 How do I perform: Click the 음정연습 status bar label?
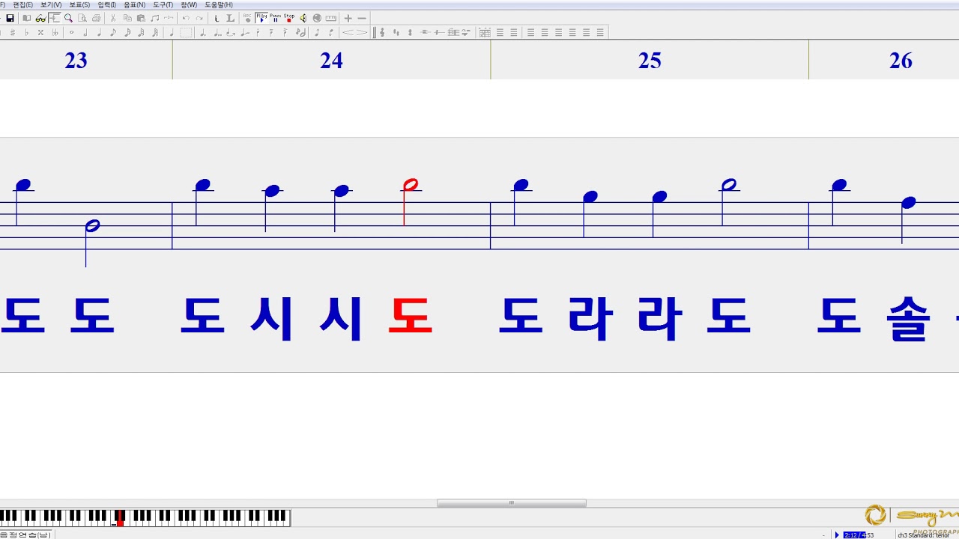24,534
